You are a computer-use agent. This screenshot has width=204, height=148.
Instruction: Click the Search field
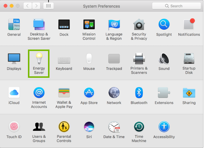coord(176,6)
